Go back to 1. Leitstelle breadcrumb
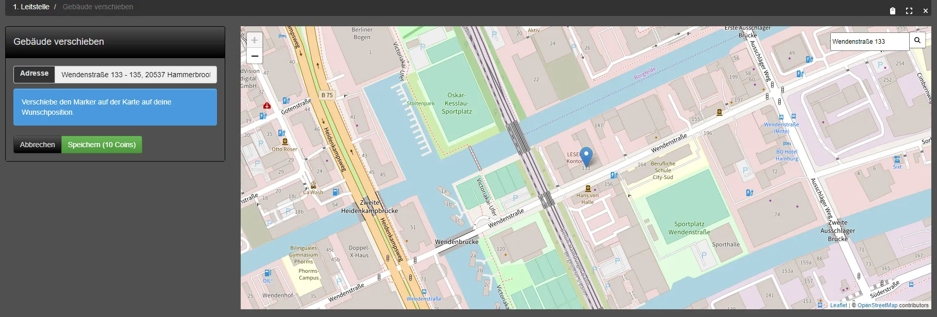 pyautogui.click(x=31, y=7)
